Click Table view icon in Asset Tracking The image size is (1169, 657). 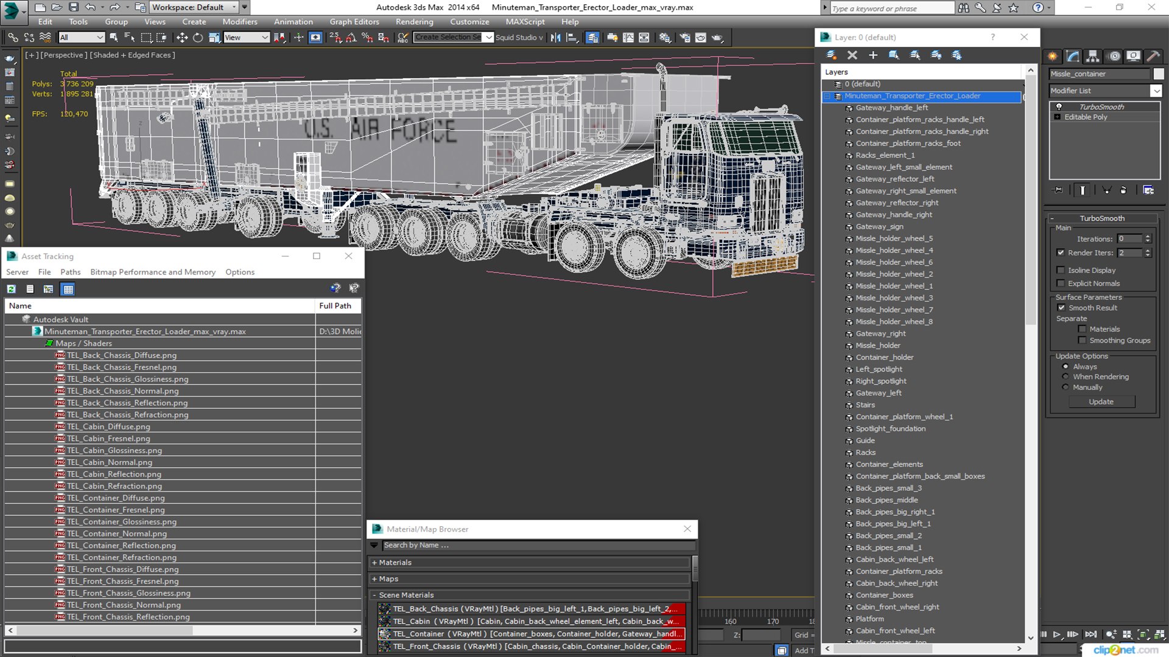click(x=68, y=290)
